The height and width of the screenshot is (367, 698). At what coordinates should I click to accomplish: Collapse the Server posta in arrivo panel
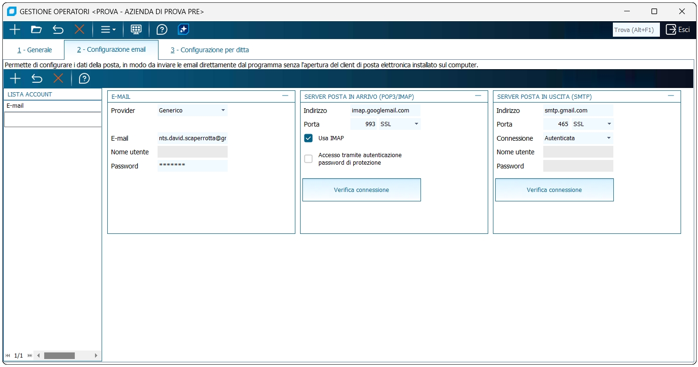pos(478,96)
